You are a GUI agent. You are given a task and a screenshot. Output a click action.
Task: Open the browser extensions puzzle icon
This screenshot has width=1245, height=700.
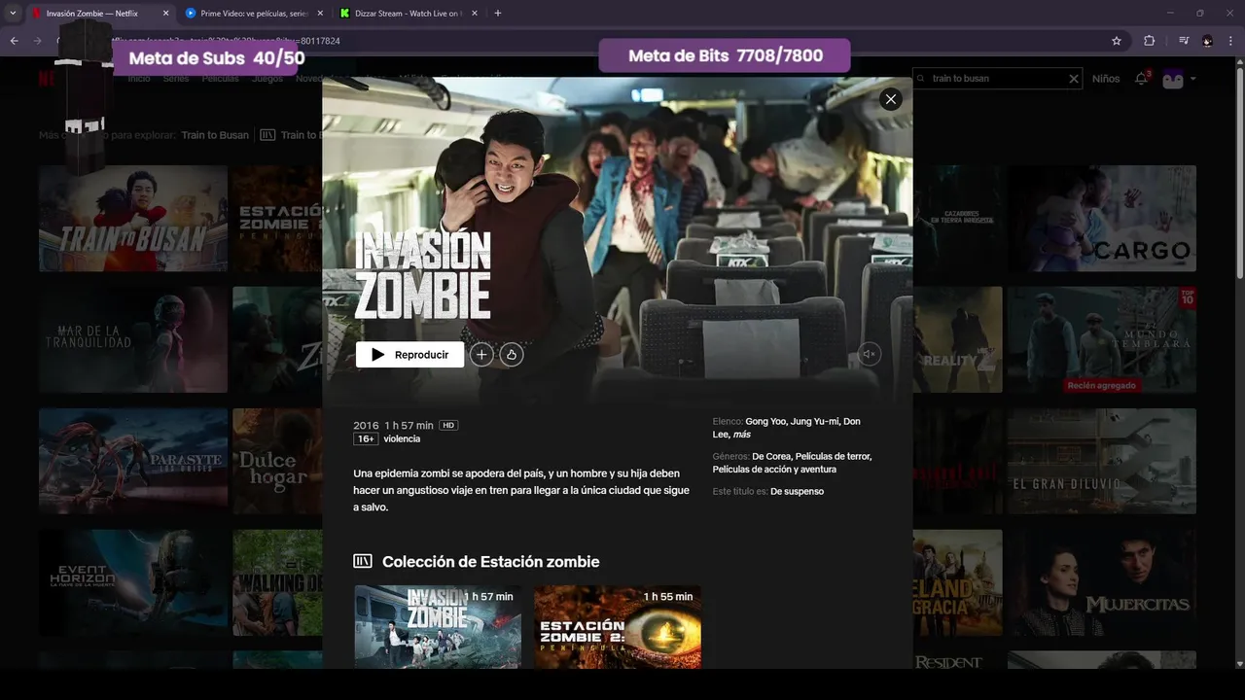click(1150, 41)
